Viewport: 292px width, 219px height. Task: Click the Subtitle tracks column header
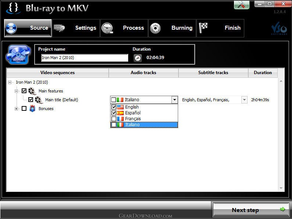pyautogui.click(x=213, y=73)
